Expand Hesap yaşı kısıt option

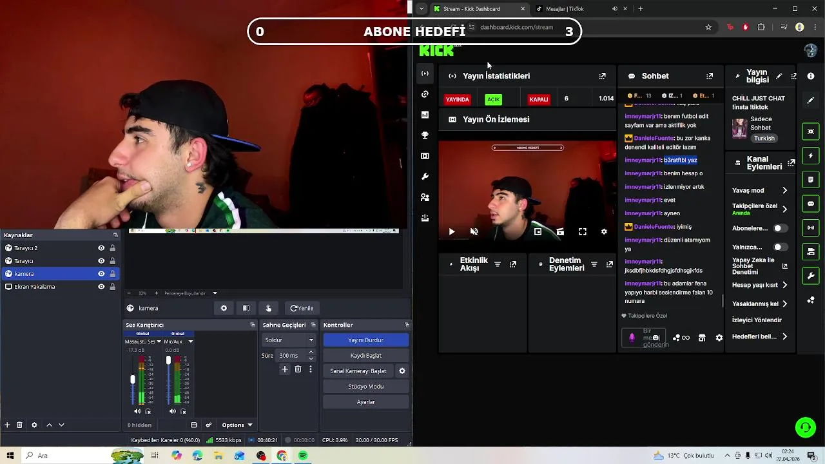coord(784,285)
